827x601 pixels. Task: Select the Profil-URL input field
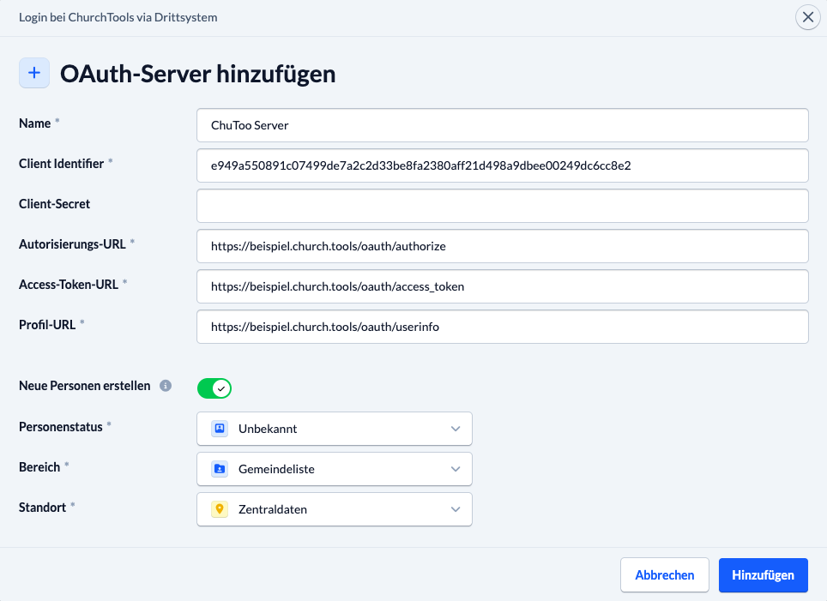(x=503, y=327)
